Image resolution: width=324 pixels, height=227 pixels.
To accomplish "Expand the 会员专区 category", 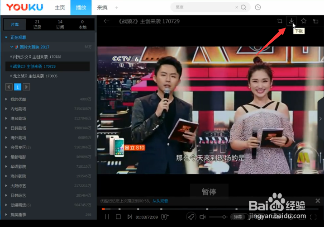I will 6,147.
